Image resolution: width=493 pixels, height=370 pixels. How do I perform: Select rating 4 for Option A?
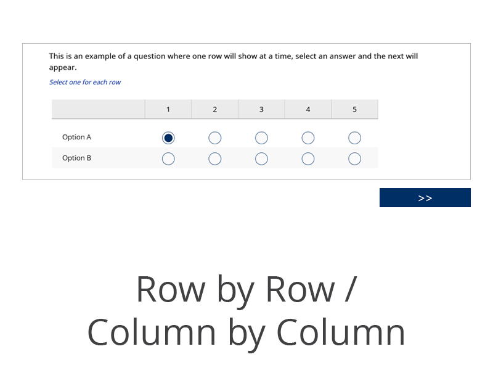pyautogui.click(x=308, y=138)
